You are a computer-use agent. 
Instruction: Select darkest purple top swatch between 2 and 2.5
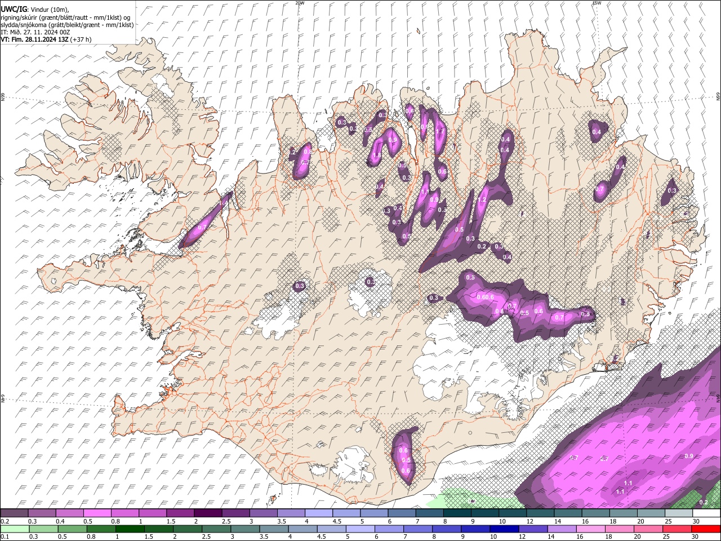tap(208, 513)
